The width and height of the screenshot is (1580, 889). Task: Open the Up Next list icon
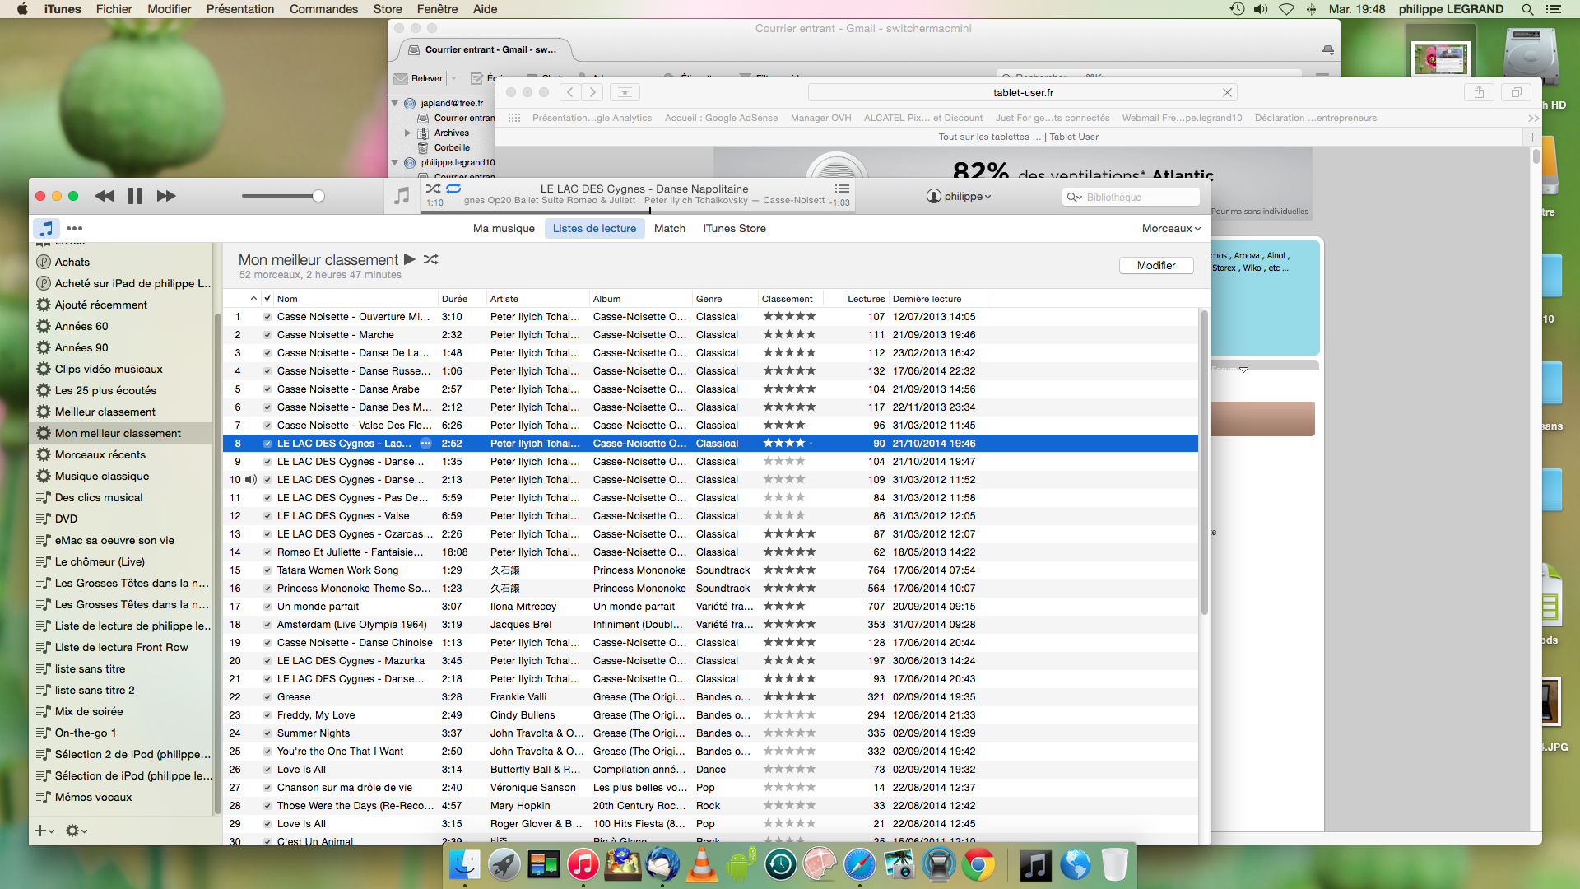click(x=842, y=189)
